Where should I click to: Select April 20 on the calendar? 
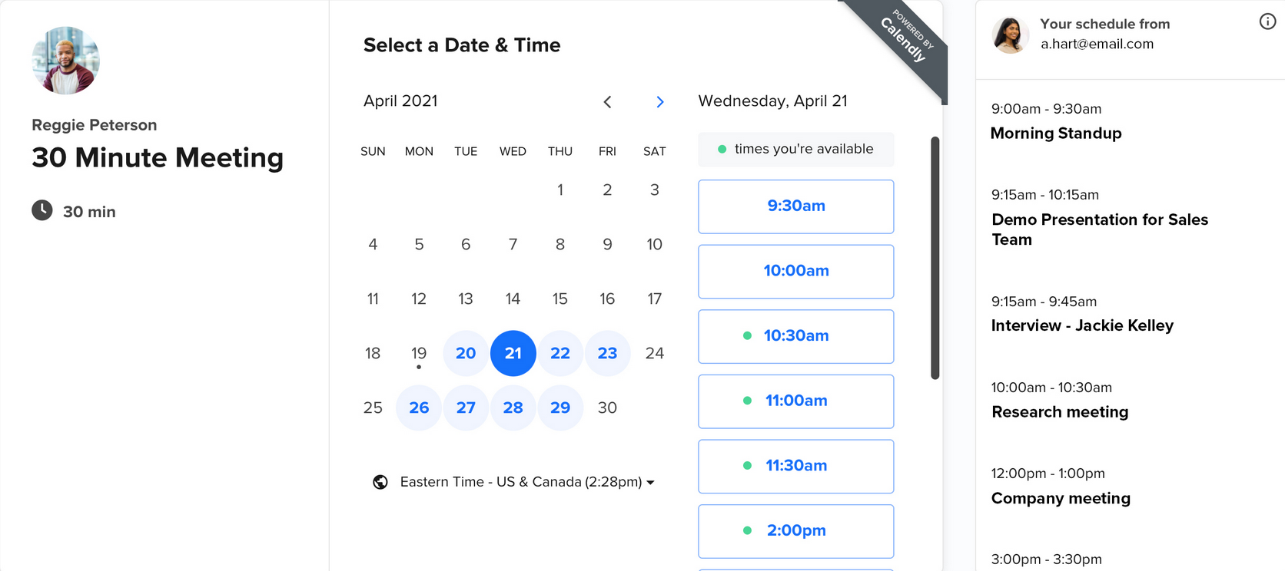coord(466,353)
